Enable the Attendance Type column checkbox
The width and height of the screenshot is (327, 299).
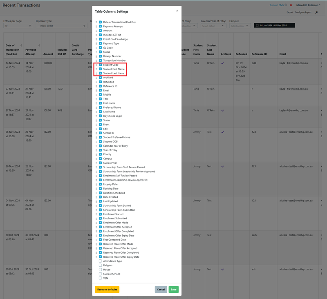[100, 261]
